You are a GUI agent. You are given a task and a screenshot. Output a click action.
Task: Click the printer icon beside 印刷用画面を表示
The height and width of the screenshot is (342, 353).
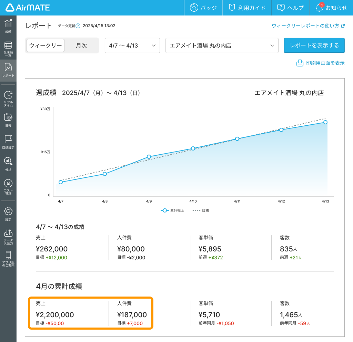point(300,63)
